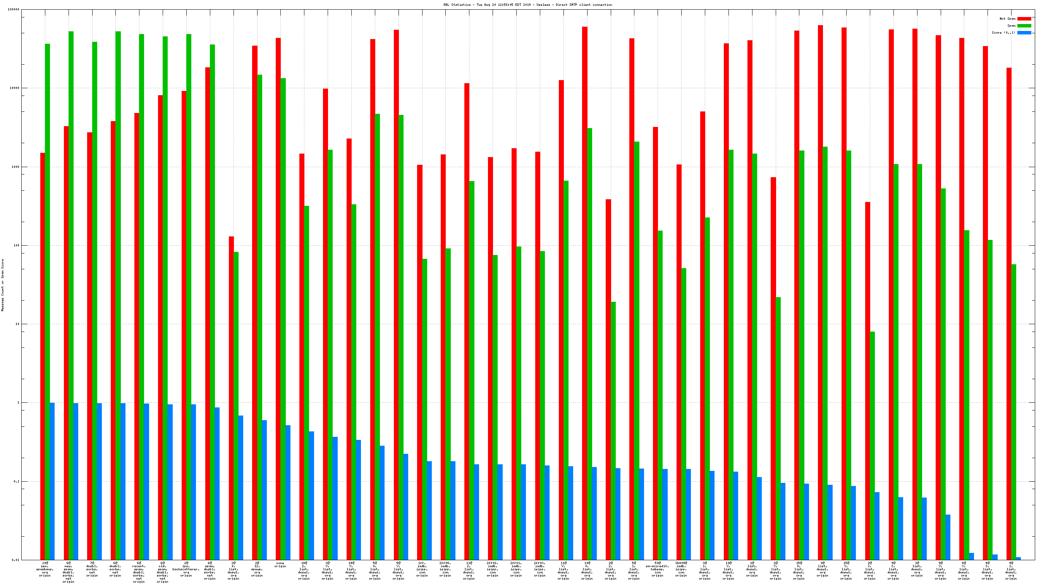Click the green Spam legend swatch
The width and height of the screenshot is (1041, 585).
1024,26
